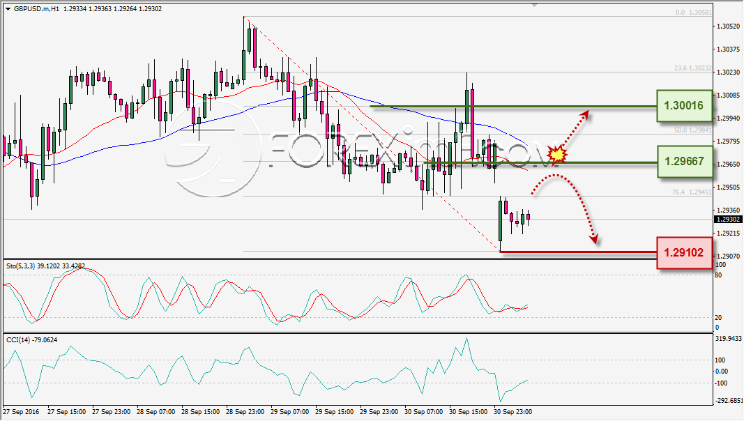
Task: Click price axis label 1.29360
Action: click(729, 210)
